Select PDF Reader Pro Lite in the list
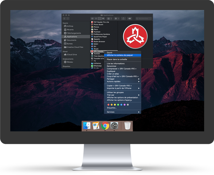 tap(104, 22)
